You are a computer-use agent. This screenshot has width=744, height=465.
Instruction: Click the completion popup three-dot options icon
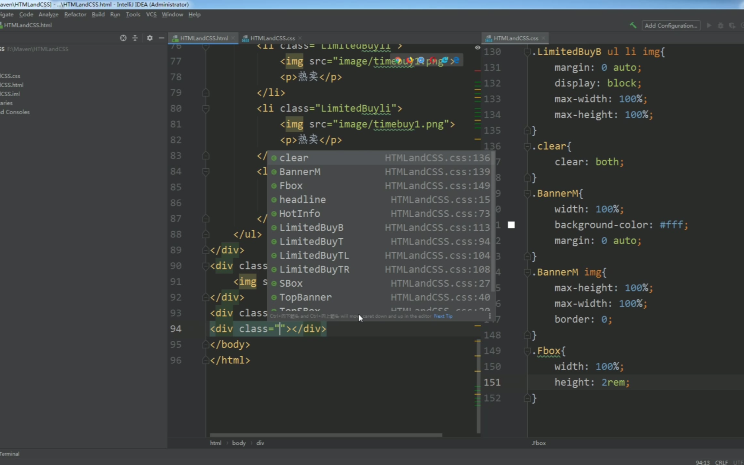tap(489, 316)
